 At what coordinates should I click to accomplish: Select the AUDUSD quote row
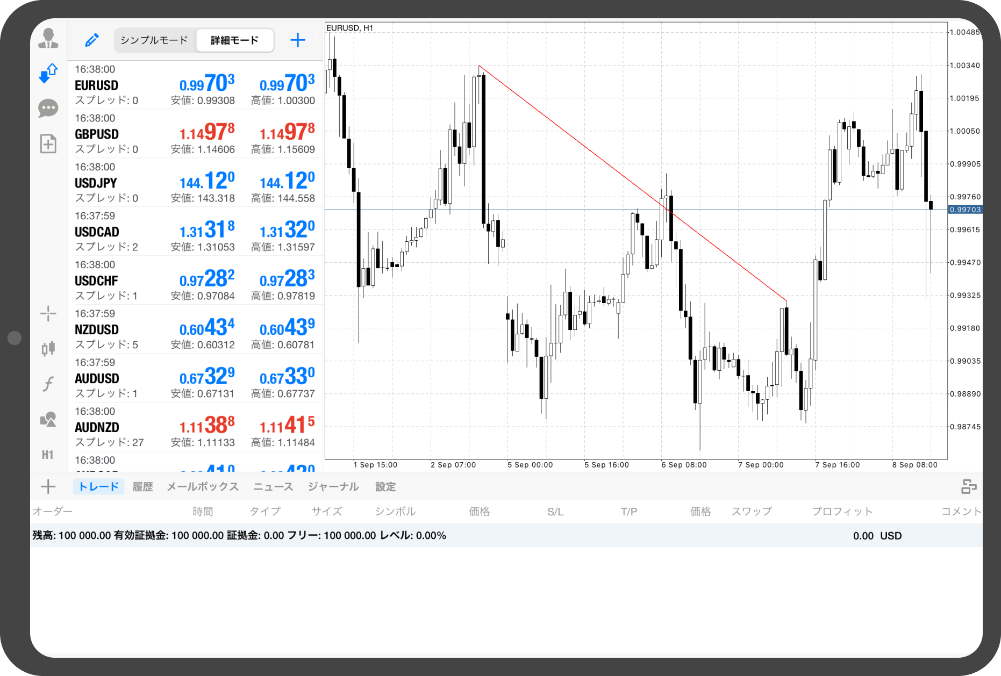coord(195,378)
